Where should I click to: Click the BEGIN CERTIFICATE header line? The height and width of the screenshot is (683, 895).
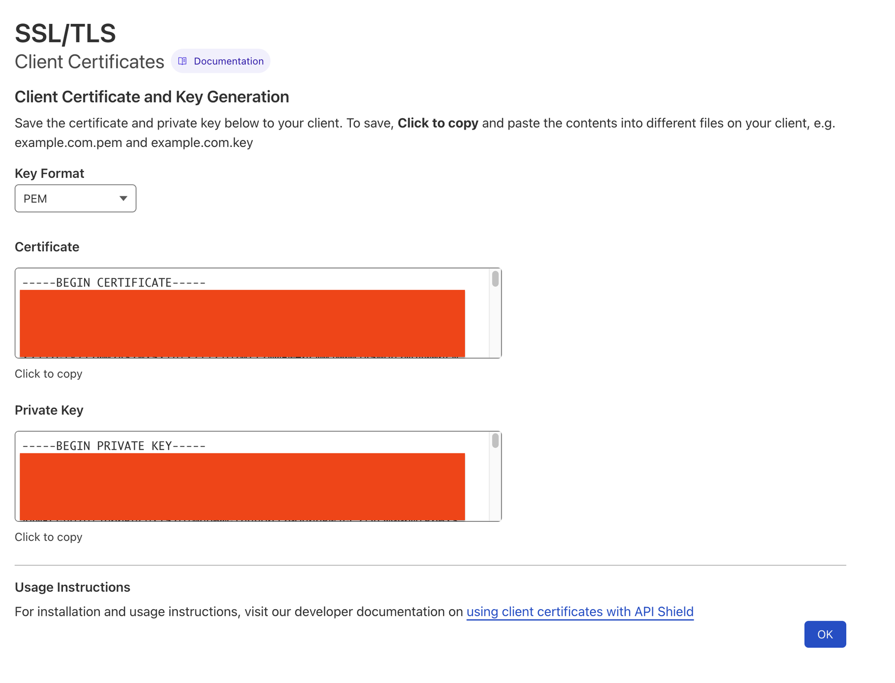pos(114,283)
